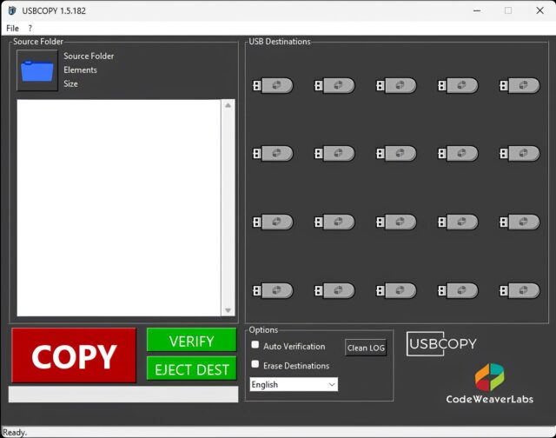Minimize the USBCOPY window
This screenshot has height=438, width=556.
pos(477,10)
